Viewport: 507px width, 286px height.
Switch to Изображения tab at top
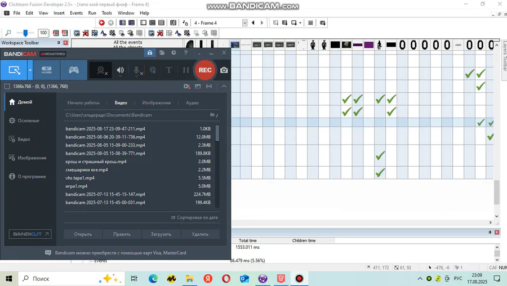pos(157,103)
